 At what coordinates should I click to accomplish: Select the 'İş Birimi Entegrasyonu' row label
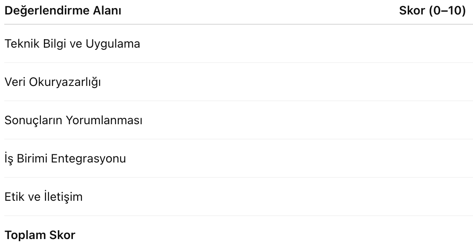[x=65, y=158]
